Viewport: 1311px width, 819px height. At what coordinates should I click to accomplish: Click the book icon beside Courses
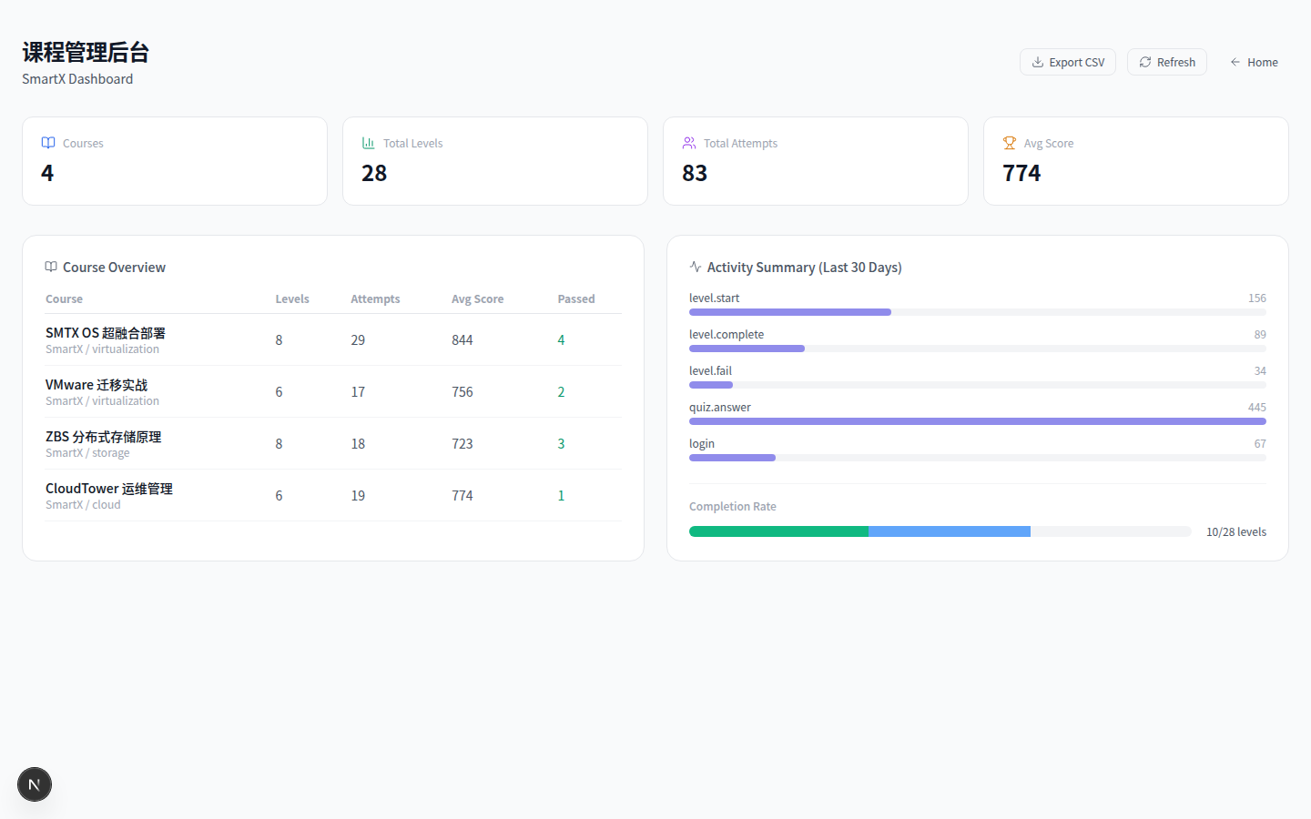pyautogui.click(x=48, y=143)
